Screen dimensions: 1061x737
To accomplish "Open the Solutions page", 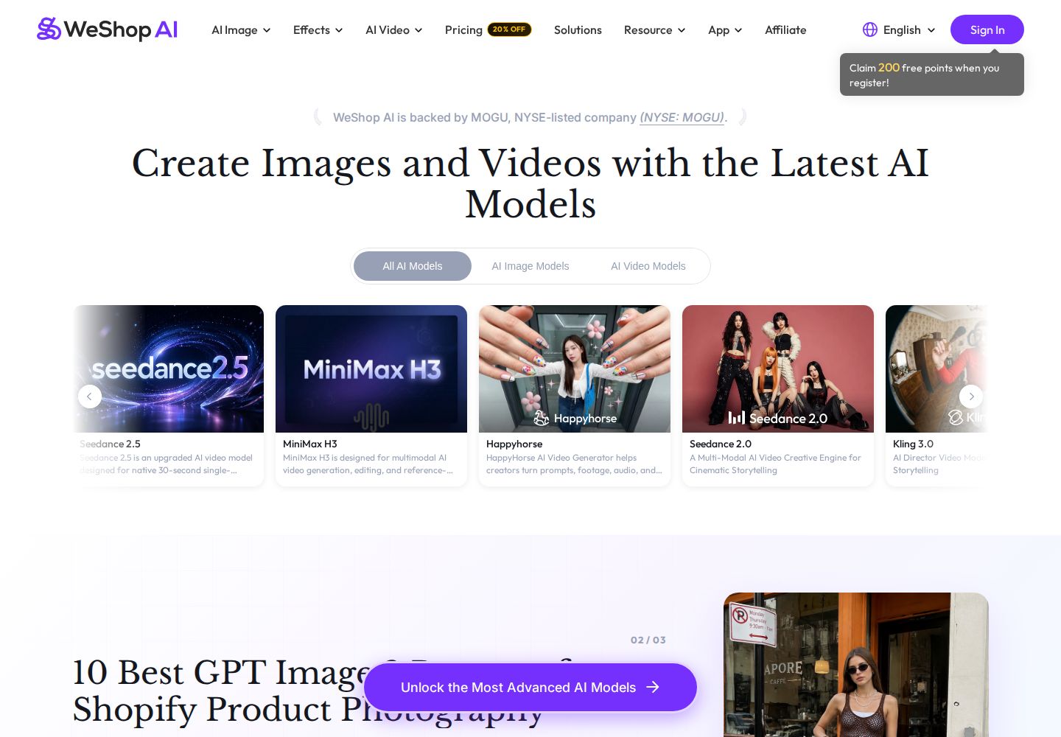I will point(578,30).
